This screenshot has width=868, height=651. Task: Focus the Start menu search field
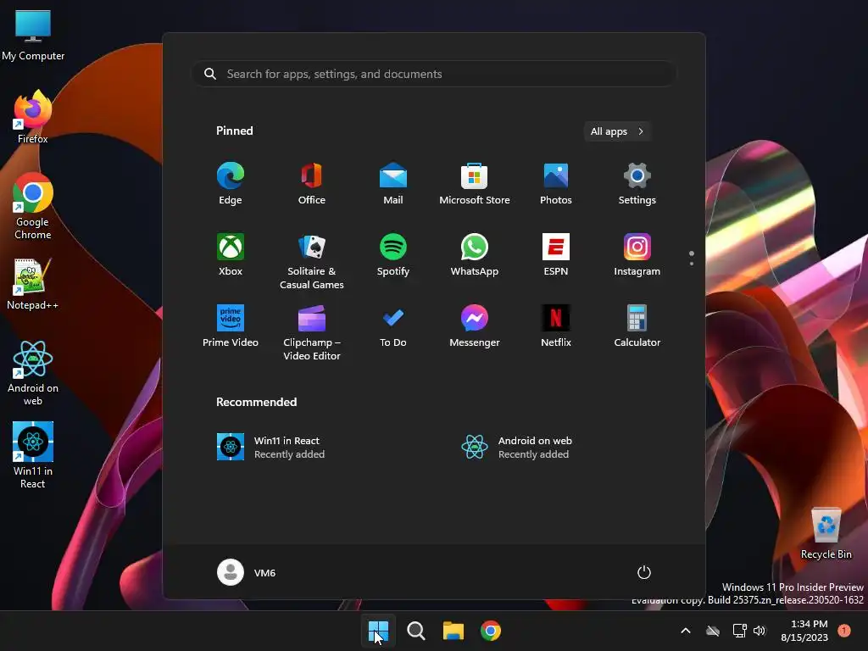coord(434,74)
